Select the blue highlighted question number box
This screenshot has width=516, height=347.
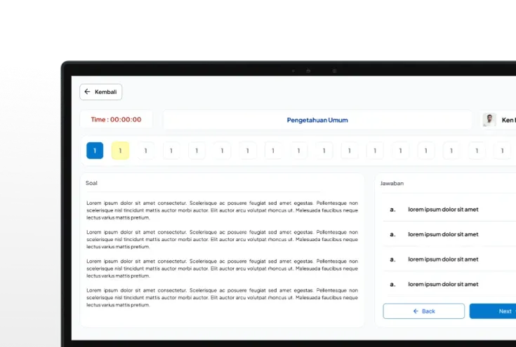[95, 150]
